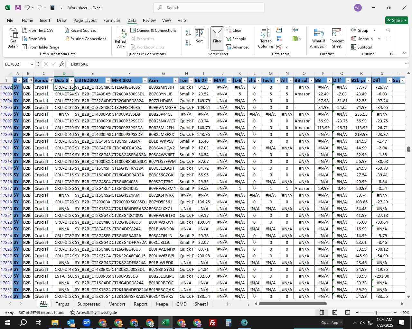This screenshot has width=412, height=329.
Task: Switch to the Review ribbon tab
Action: (149, 20)
